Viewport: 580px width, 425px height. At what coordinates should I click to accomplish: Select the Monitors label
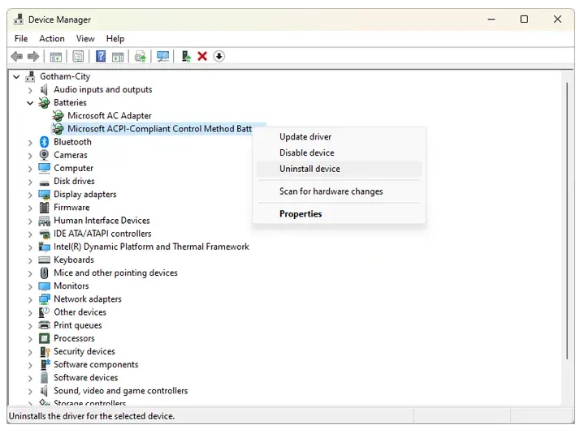tap(71, 285)
